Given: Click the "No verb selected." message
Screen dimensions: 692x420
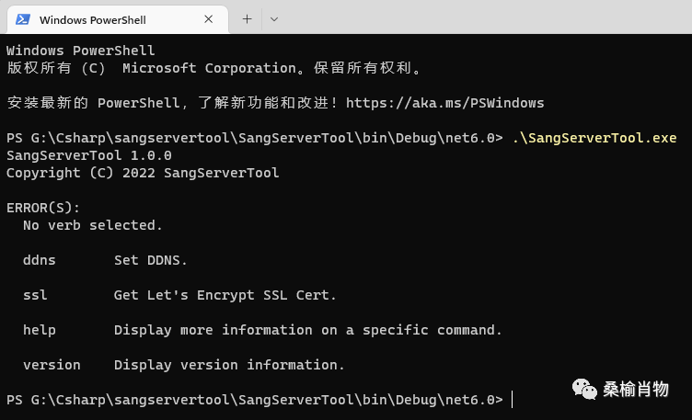Looking at the screenshot, I should pyautogui.click(x=92, y=225).
